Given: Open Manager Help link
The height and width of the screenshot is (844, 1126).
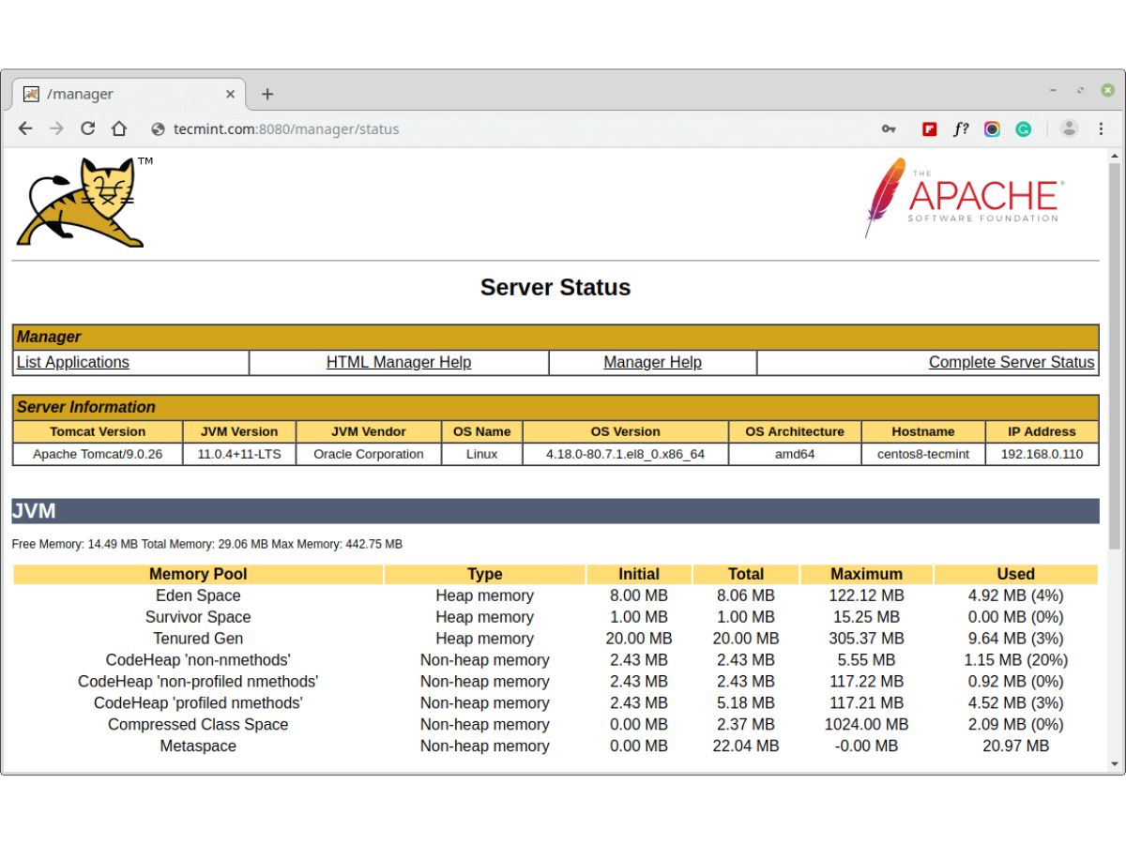Looking at the screenshot, I should pyautogui.click(x=652, y=362).
